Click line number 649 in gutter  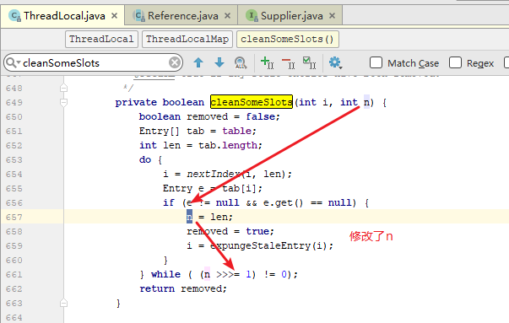[14, 103]
